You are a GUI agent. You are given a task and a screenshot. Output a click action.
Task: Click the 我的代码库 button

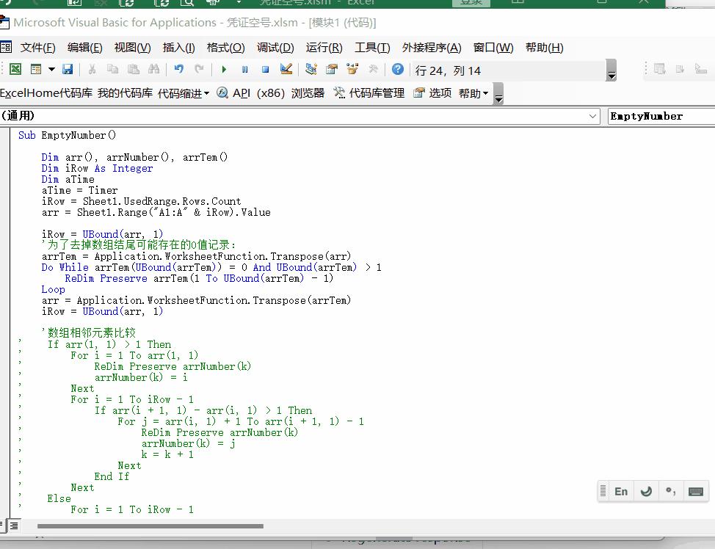[125, 93]
